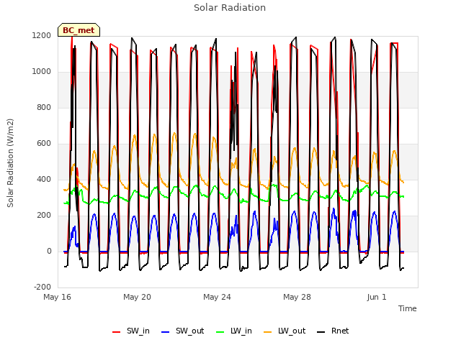
Task: Click the 200 y-axis tick label
Action: (x=44, y=216)
